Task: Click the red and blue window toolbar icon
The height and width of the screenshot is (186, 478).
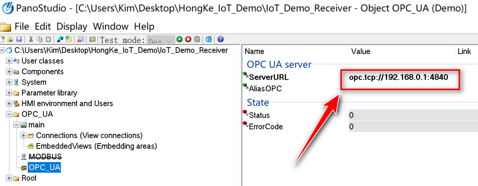Action: (81, 39)
